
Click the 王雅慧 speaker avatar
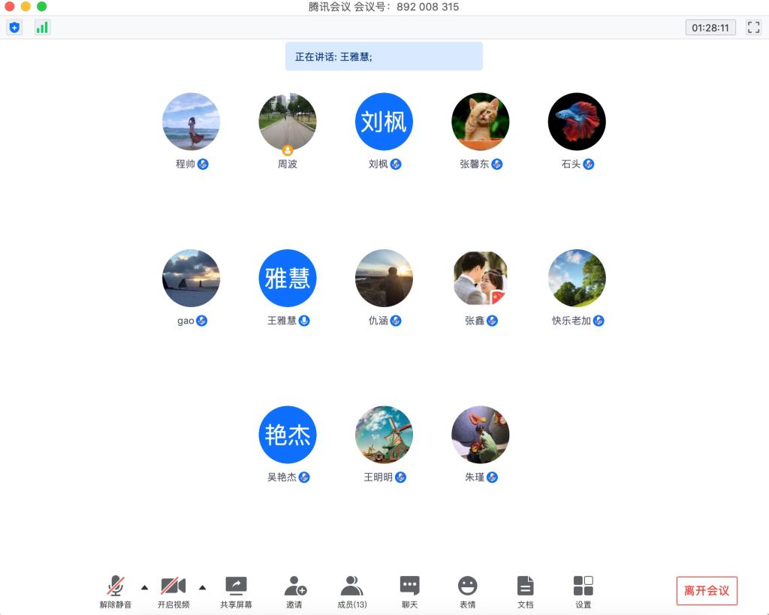(x=288, y=279)
